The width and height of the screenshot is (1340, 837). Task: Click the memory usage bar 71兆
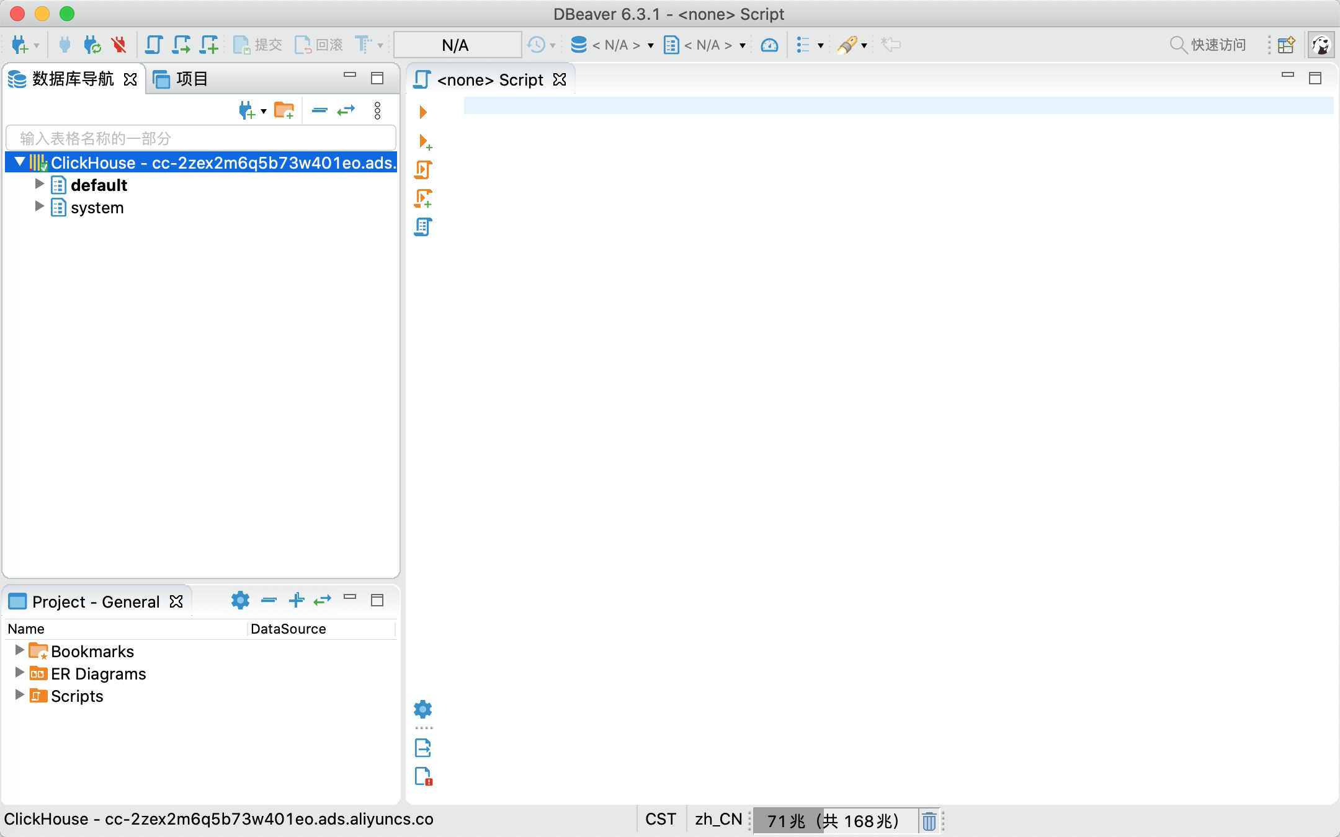[834, 821]
